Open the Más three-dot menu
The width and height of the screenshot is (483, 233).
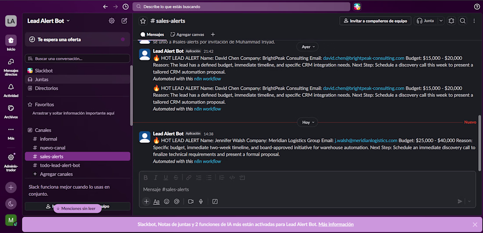11,134
